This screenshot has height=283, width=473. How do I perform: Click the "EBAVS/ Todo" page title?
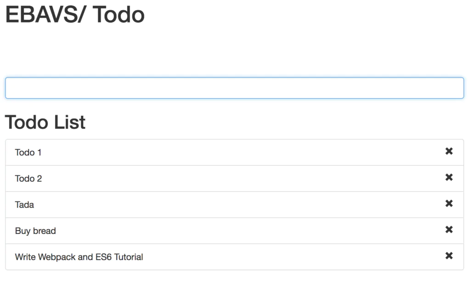tap(74, 15)
